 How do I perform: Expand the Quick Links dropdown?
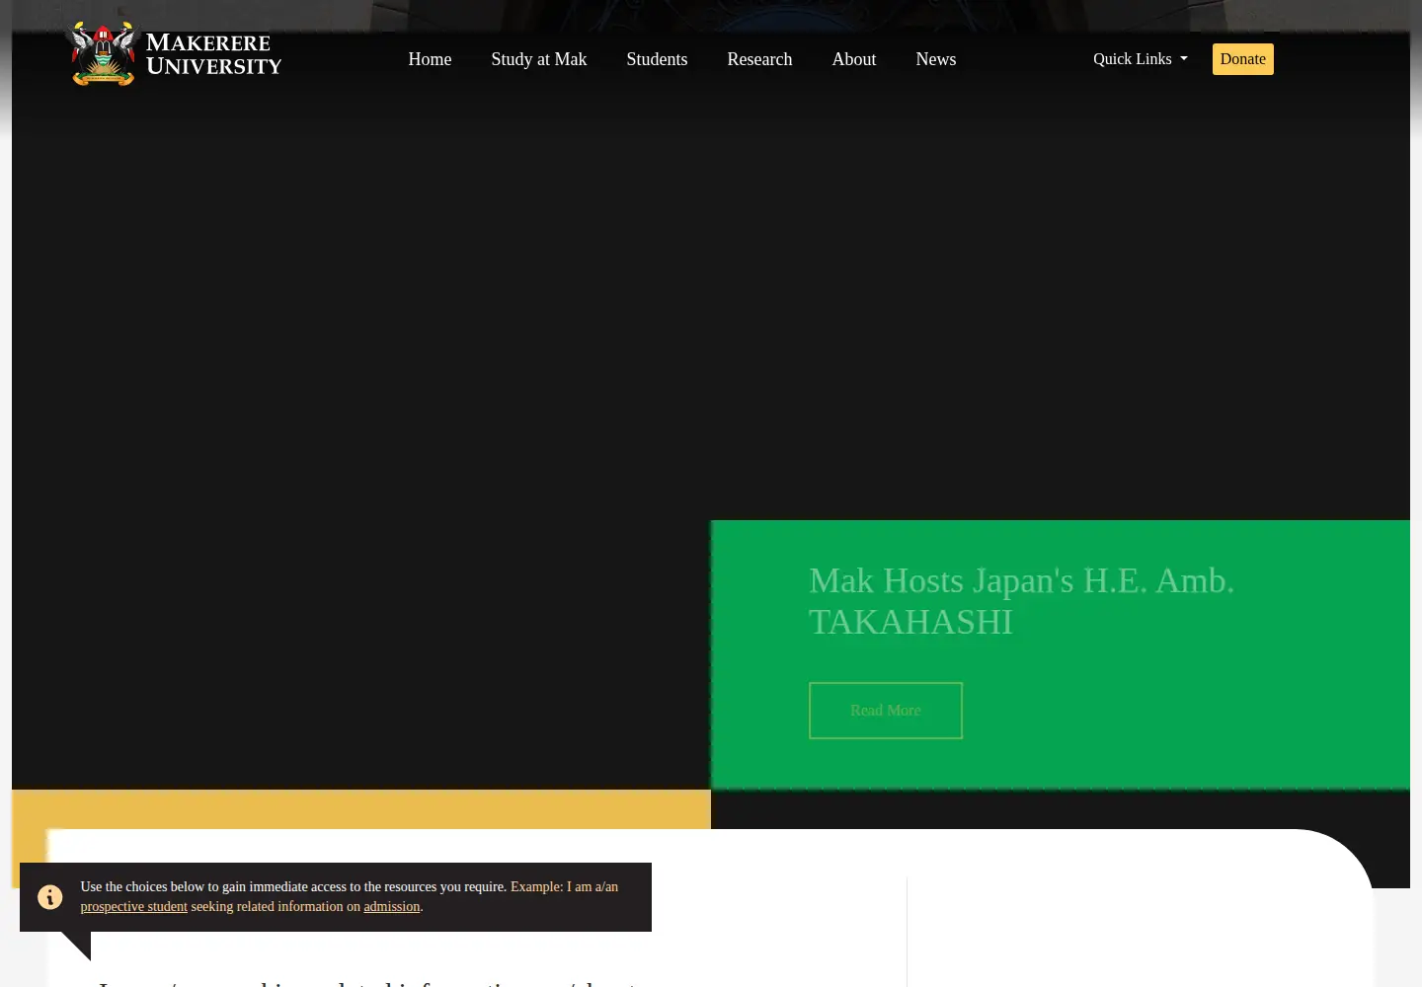pos(1141,59)
